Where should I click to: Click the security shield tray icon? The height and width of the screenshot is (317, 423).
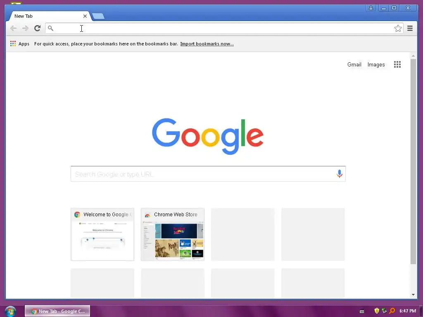[377, 311]
